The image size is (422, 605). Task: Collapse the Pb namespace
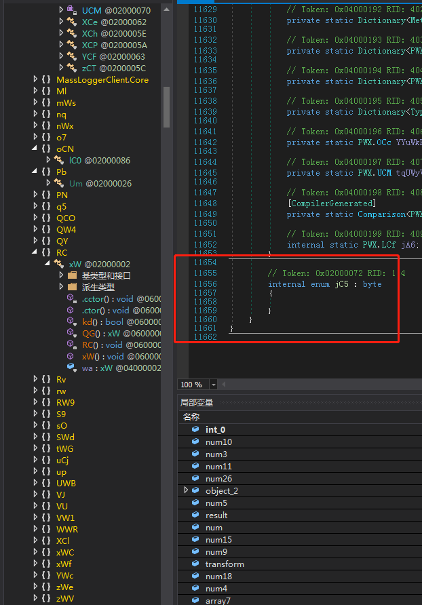(35, 172)
